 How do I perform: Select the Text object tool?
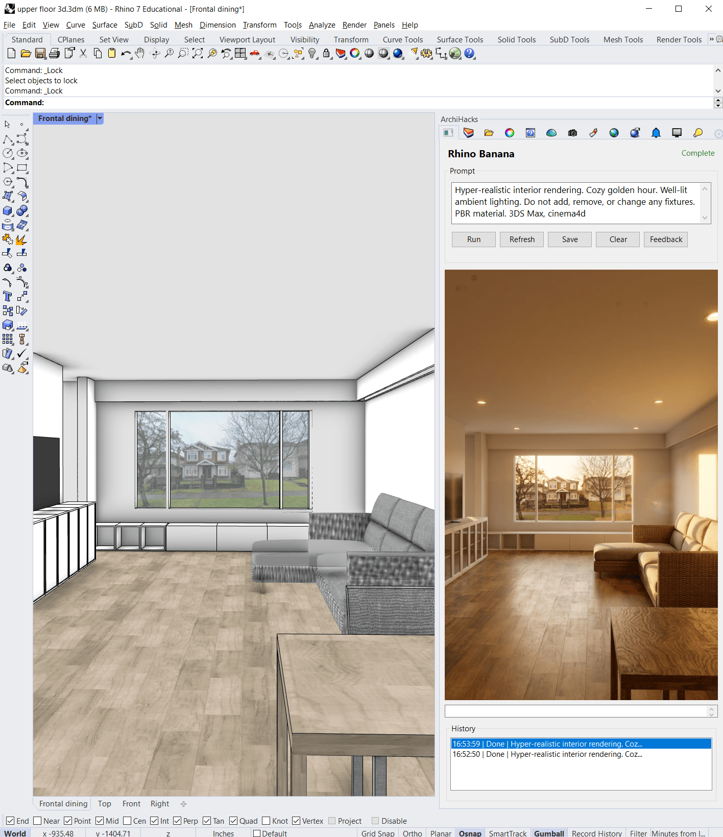[8, 297]
